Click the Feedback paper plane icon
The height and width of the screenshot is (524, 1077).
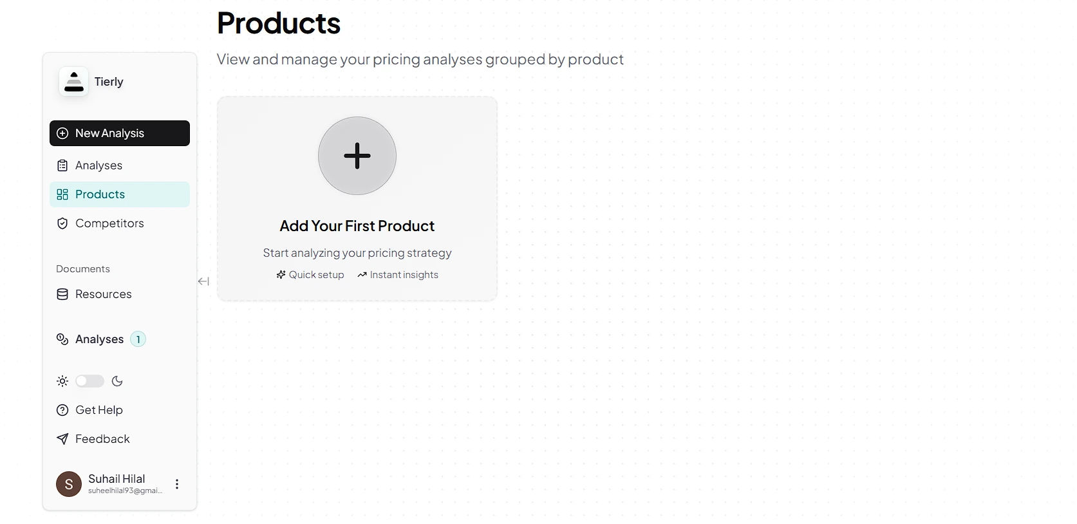62,439
